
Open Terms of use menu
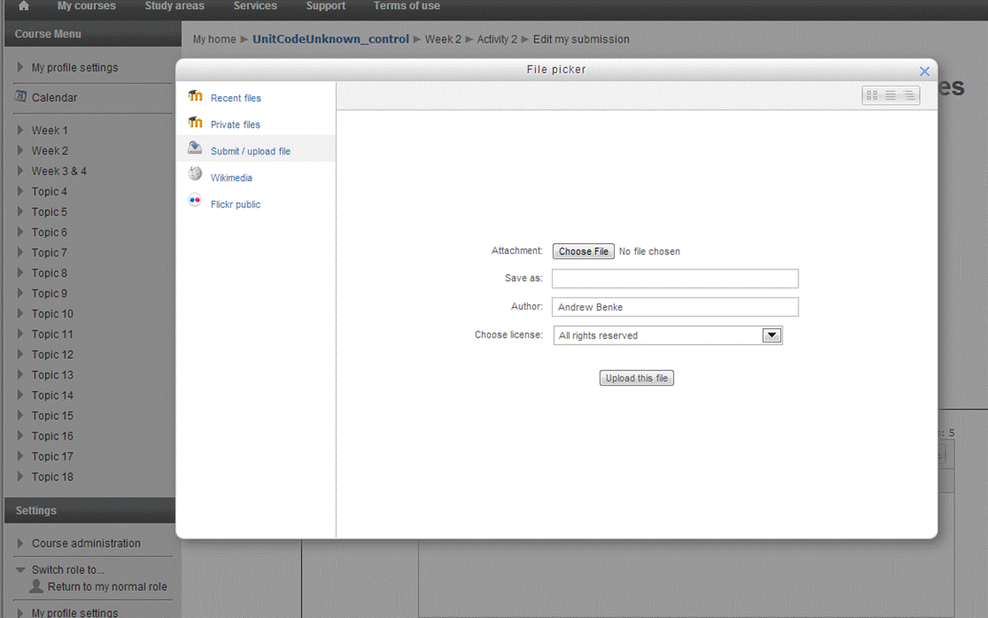406,6
